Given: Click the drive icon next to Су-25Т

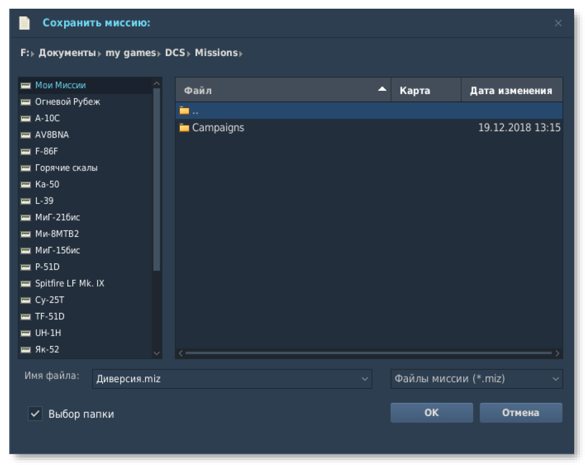Looking at the screenshot, I should point(26,300).
